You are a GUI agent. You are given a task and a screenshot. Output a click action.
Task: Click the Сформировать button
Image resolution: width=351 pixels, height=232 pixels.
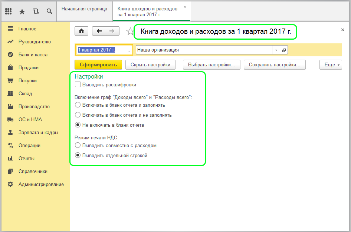tap(98, 64)
